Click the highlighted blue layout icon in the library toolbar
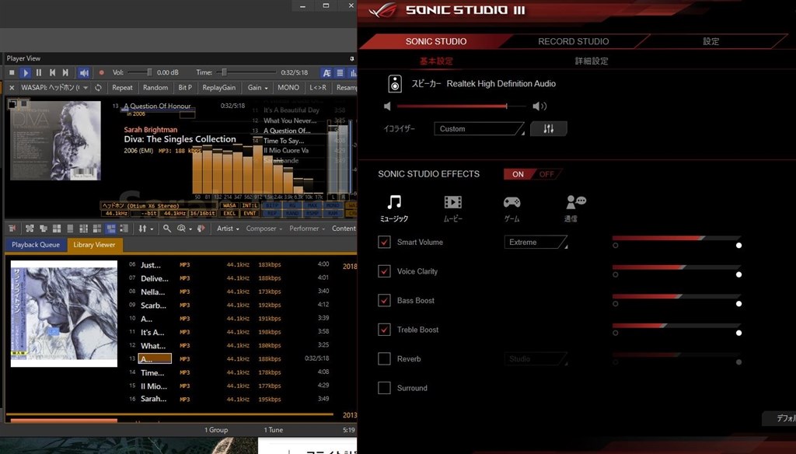796x454 pixels. (110, 229)
